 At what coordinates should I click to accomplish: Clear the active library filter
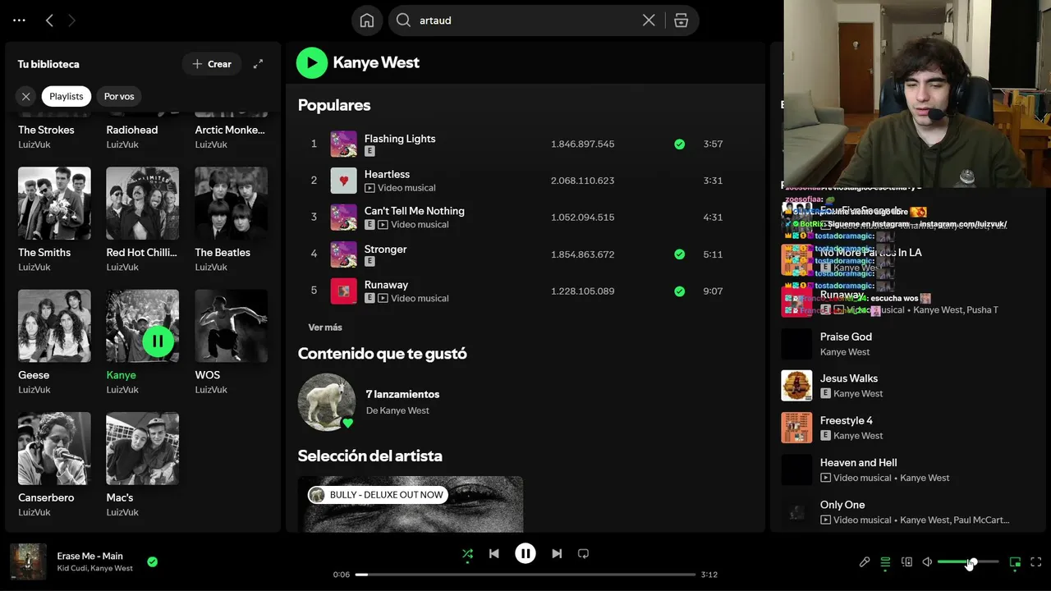(x=26, y=96)
